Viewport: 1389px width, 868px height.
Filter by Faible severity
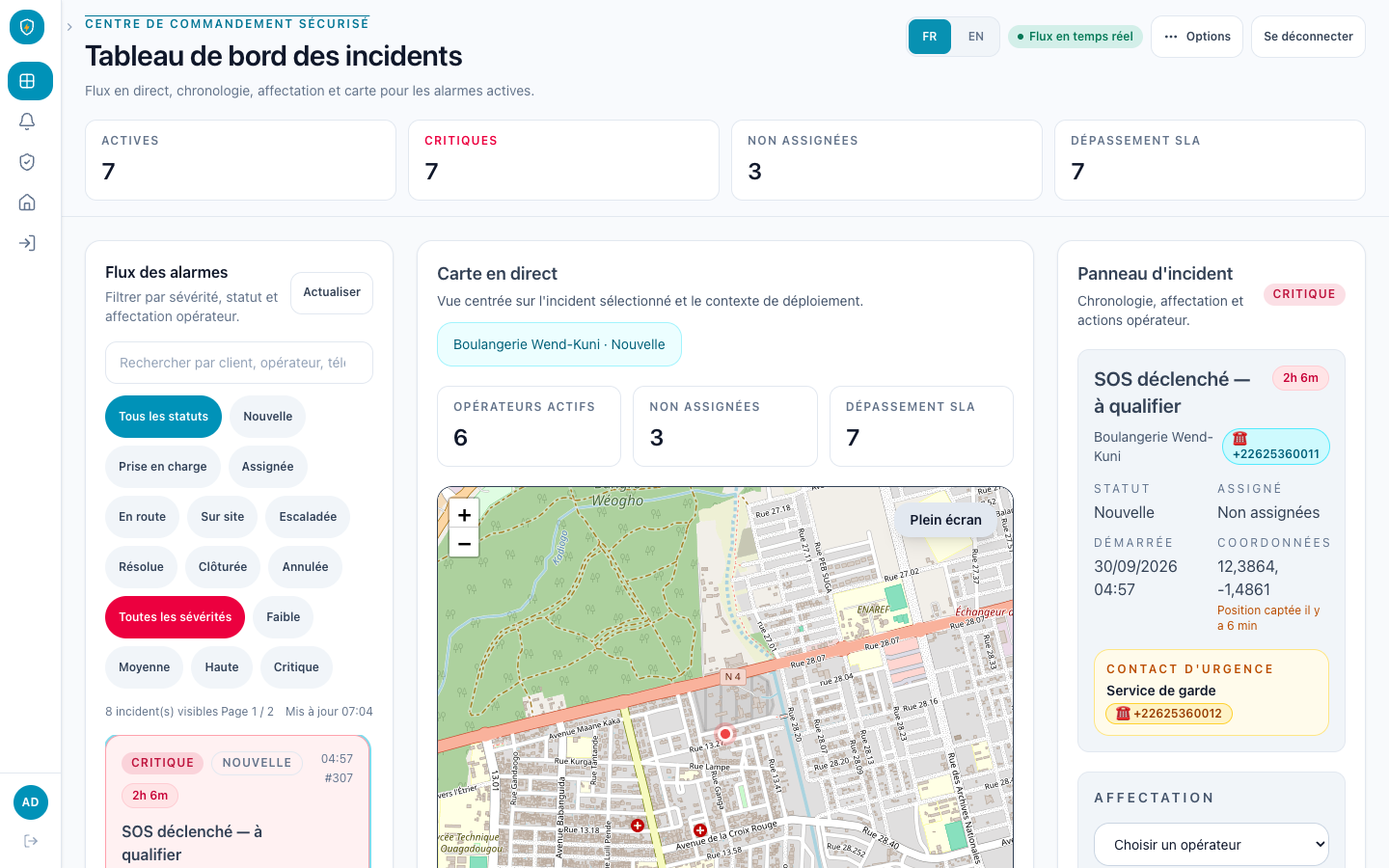click(283, 617)
